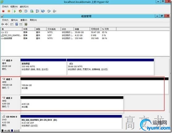Screen dimensions: 172x133
Task: Click the floppy connect toolbar icon
Action: click(x=43, y=11)
